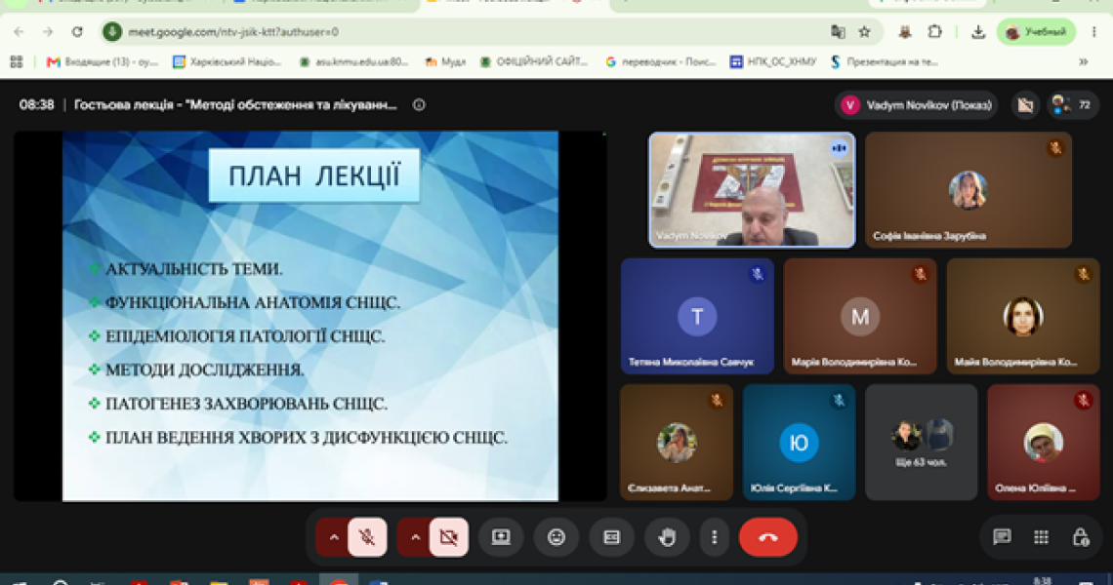
Task: Bookmark this page with the star
Action: click(x=864, y=32)
